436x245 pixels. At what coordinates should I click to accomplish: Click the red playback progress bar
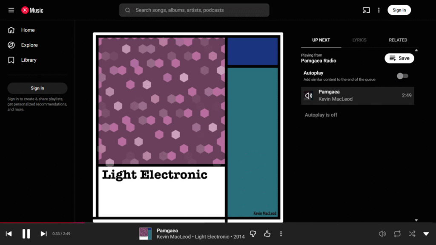click(x=43, y=222)
